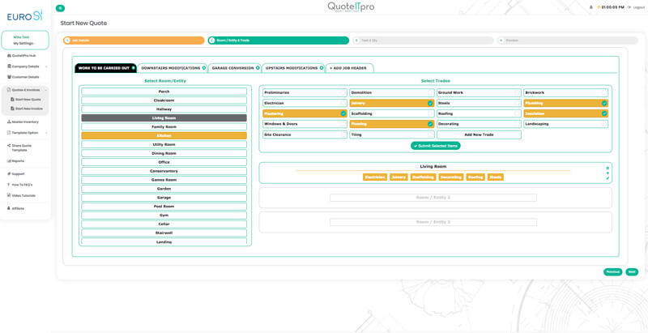Click the Reports sidebar item
The image size is (648, 333).
click(17, 161)
